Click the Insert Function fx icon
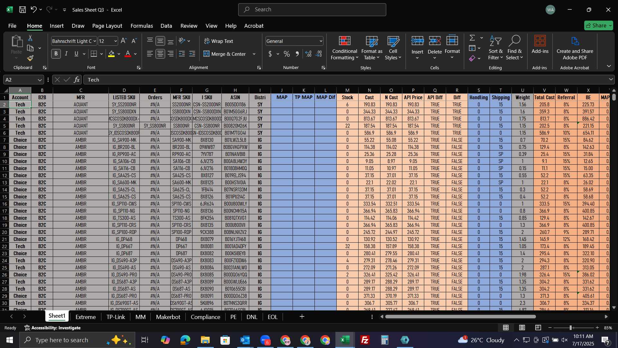 (x=77, y=80)
